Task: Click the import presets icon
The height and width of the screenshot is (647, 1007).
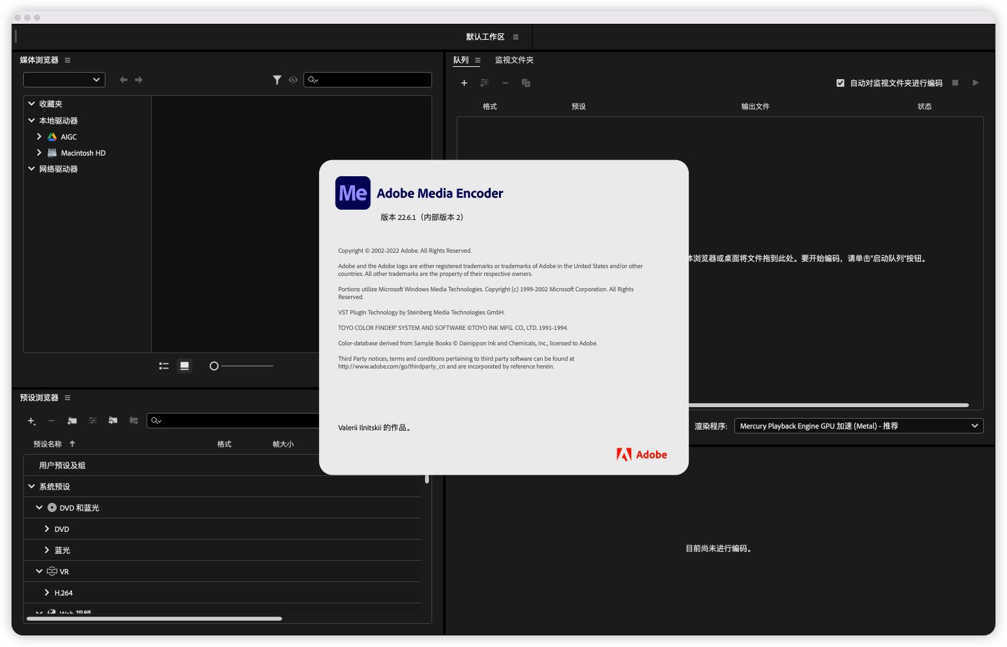Action: point(113,421)
